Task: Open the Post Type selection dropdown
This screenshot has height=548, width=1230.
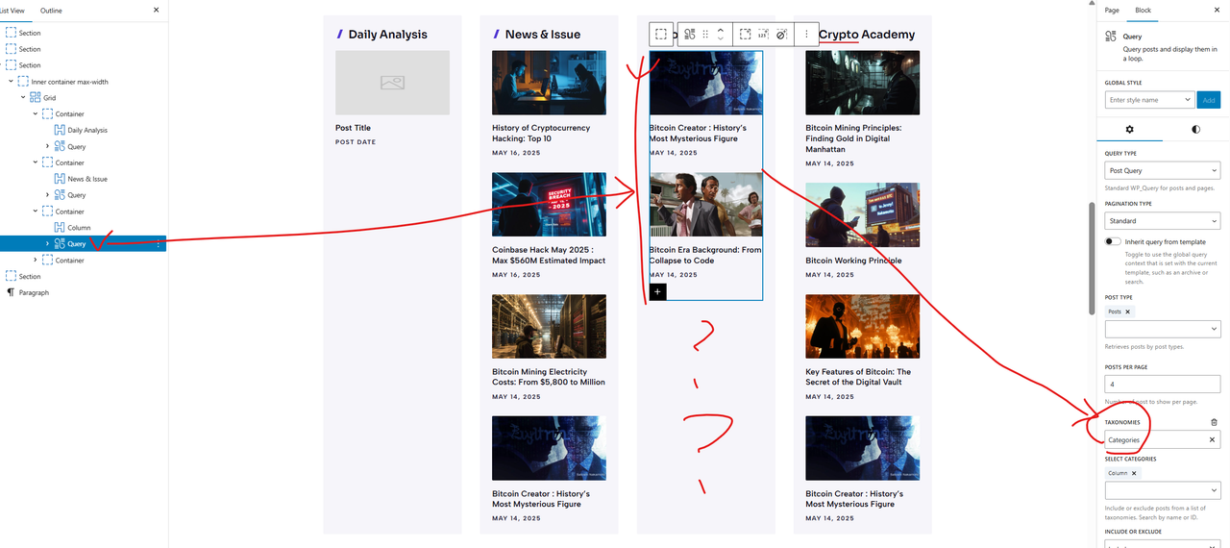Action: 1163,329
